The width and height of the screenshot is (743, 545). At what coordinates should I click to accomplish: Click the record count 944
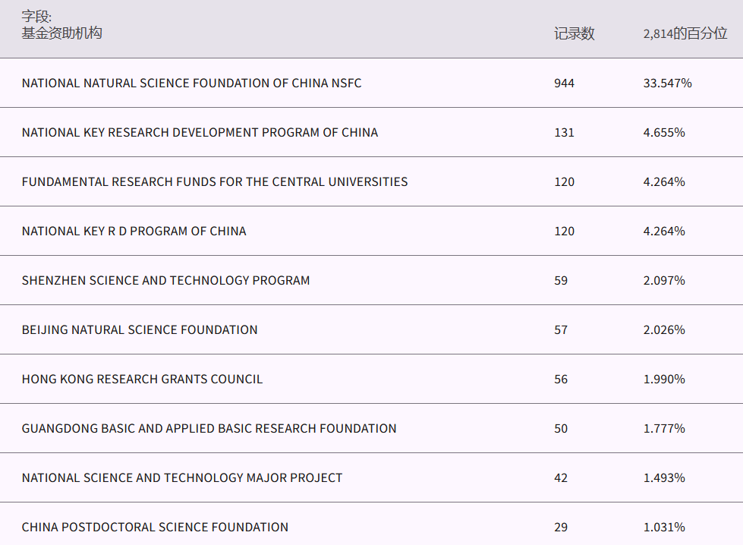[564, 83]
